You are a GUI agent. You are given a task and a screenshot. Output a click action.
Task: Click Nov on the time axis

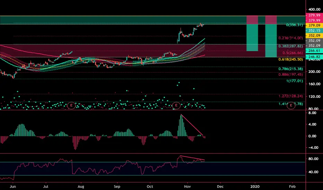pyautogui.click(x=187, y=187)
